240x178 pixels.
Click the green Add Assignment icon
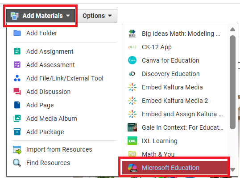(x=17, y=51)
